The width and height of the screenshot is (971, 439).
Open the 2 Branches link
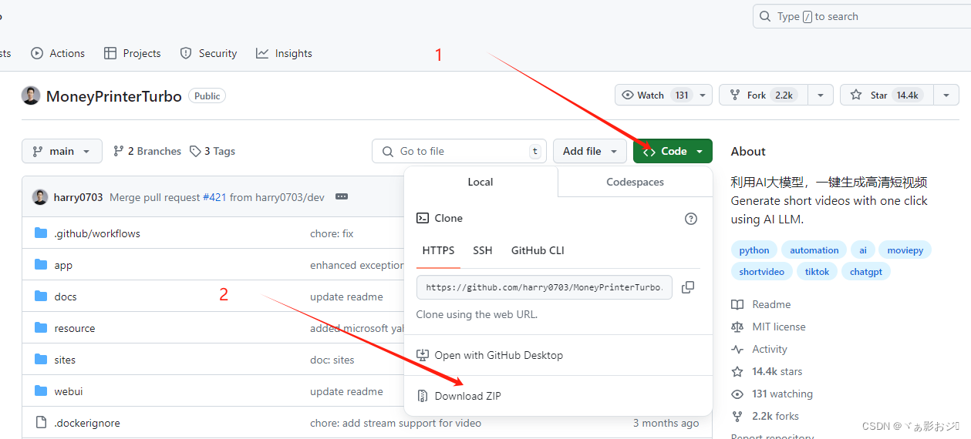click(x=147, y=151)
